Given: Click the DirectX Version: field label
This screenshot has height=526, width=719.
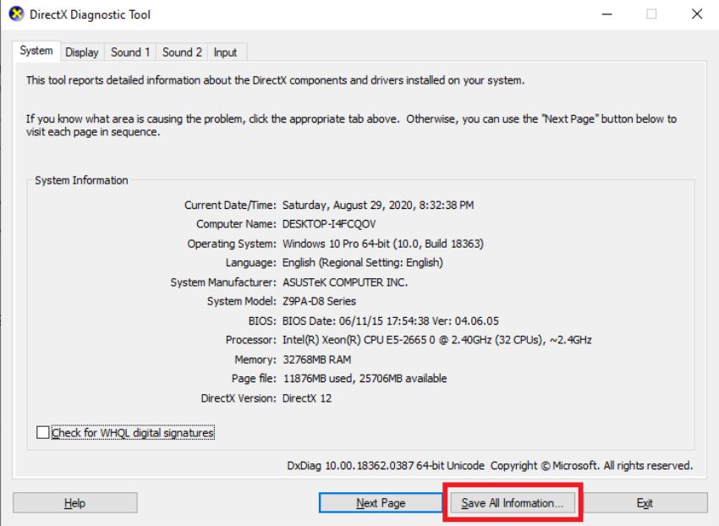Looking at the screenshot, I should point(239,398).
